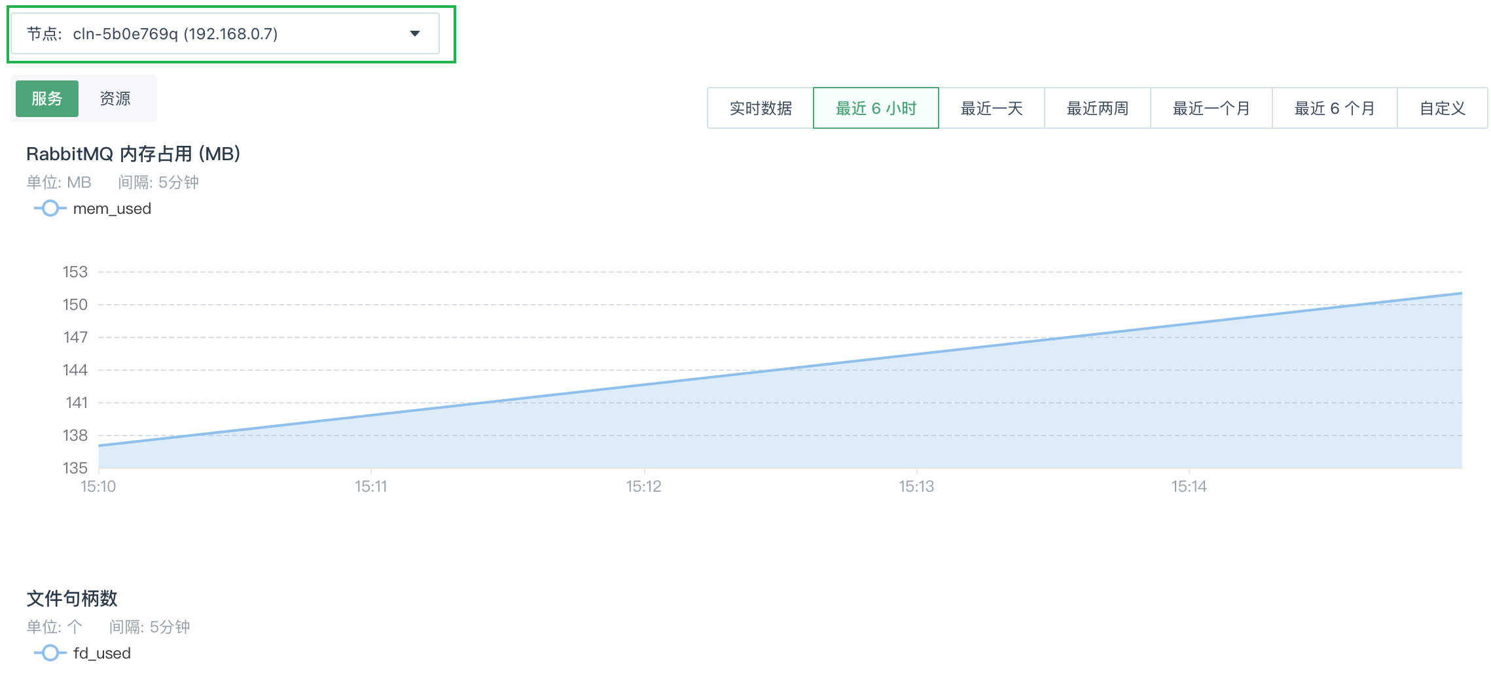This screenshot has width=1491, height=684.
Task: Select the 实时数据 time range
Action: pyautogui.click(x=761, y=109)
